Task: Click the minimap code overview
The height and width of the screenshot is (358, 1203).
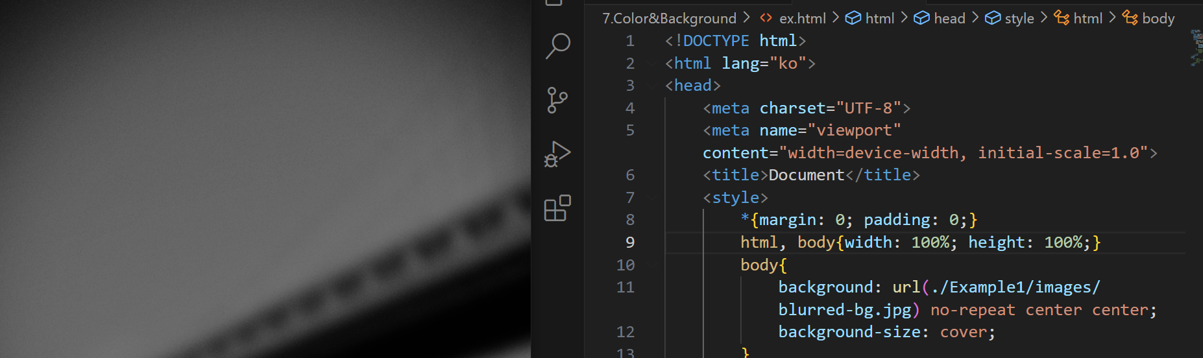Action: click(1196, 49)
